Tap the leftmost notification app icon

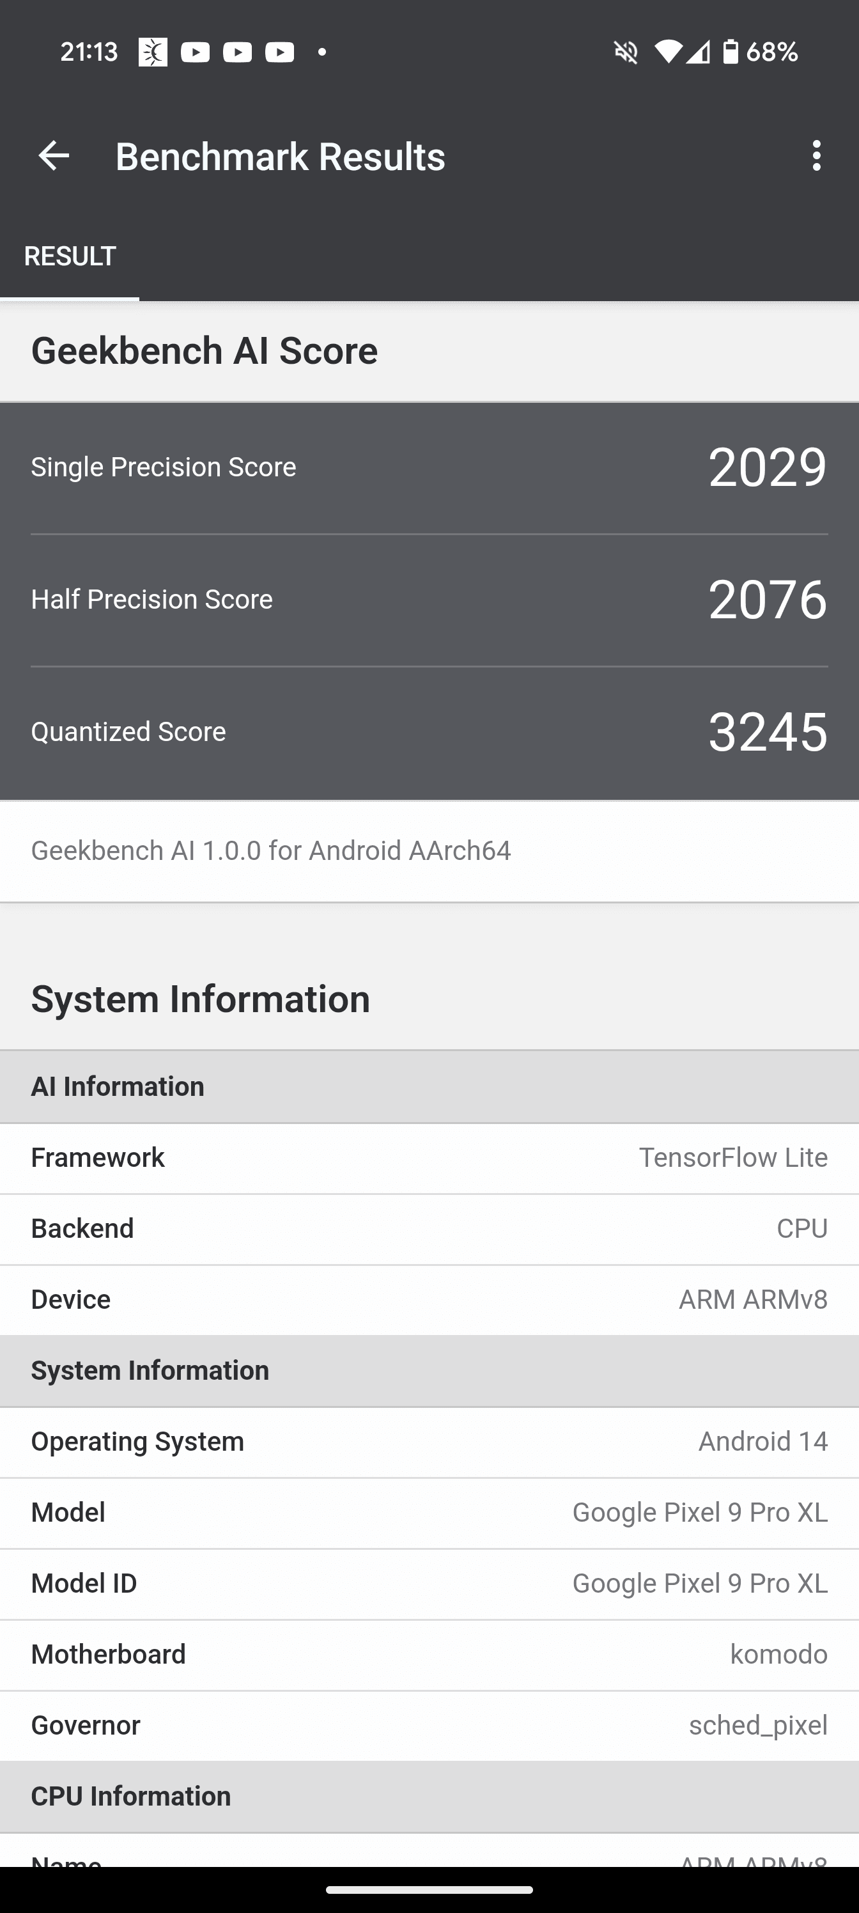[x=153, y=52]
